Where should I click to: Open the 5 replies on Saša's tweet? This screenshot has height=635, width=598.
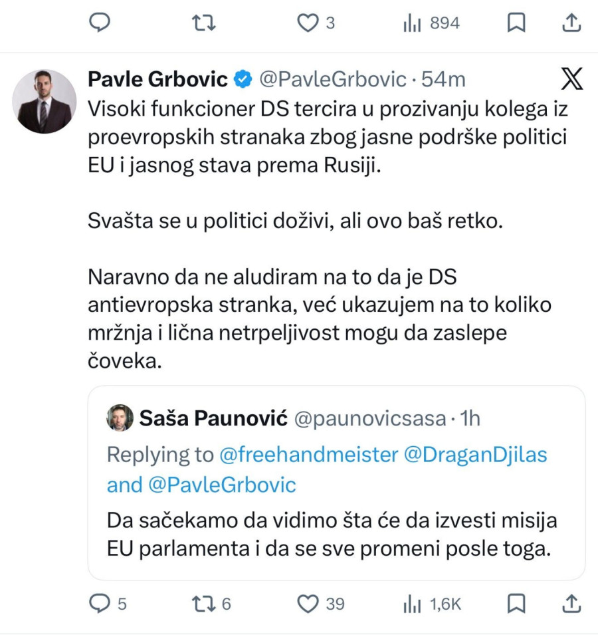(100, 604)
